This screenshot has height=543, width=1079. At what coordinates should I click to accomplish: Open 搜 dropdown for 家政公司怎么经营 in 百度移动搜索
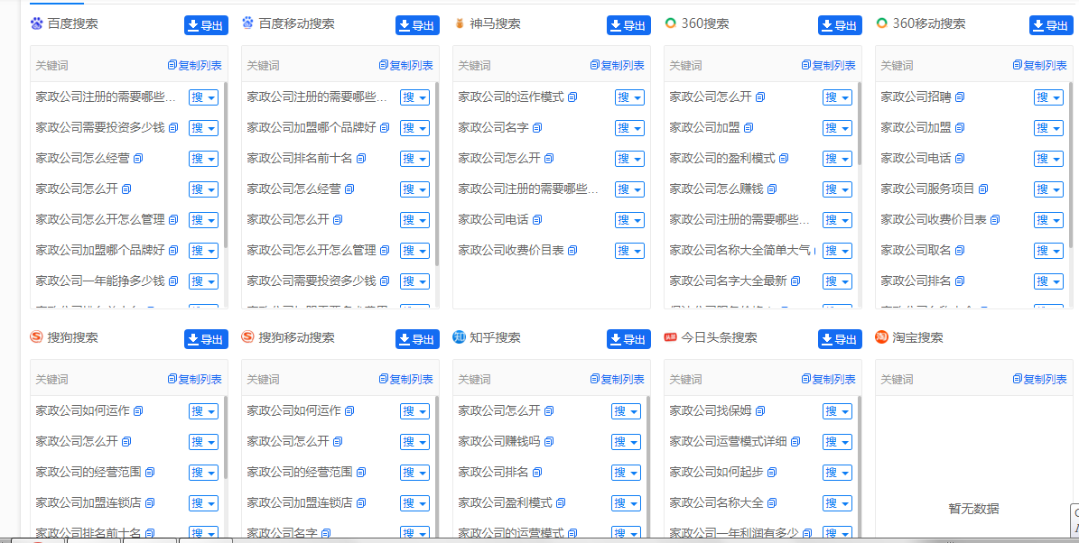coord(415,189)
